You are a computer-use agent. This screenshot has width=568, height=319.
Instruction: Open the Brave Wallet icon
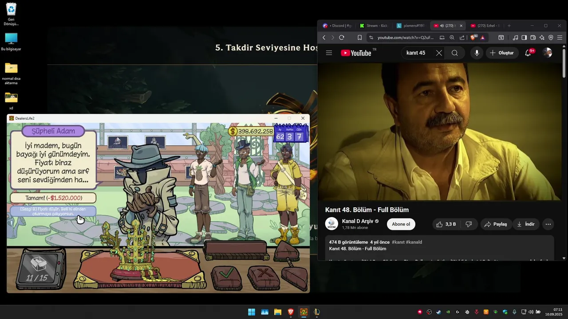[x=533, y=38]
